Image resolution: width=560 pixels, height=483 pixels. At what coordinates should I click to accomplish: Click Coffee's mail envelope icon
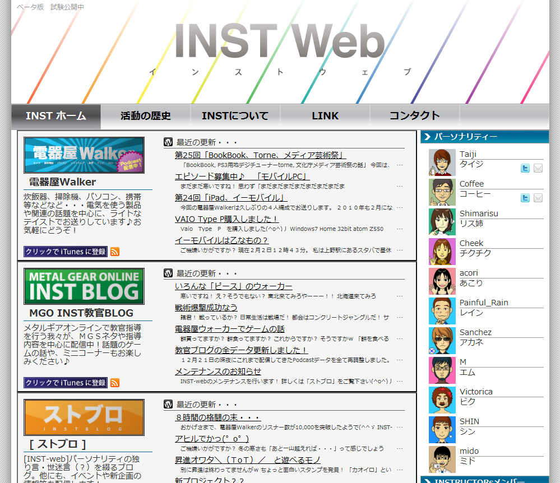click(538, 198)
